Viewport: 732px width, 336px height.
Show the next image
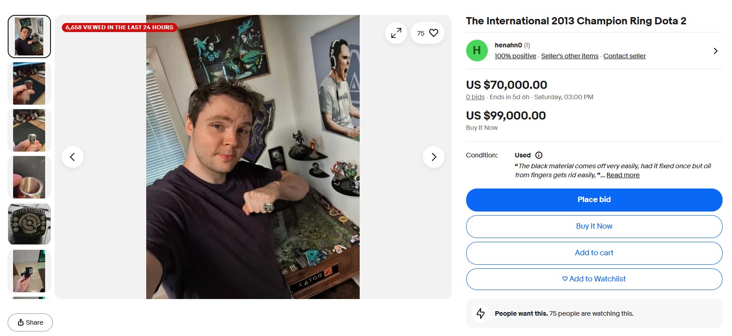pyautogui.click(x=433, y=157)
